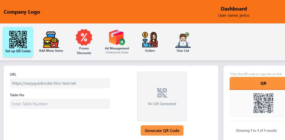Screen dimensions: 285x140
Task: Click the Table No label
Action: click(x=17, y=95)
